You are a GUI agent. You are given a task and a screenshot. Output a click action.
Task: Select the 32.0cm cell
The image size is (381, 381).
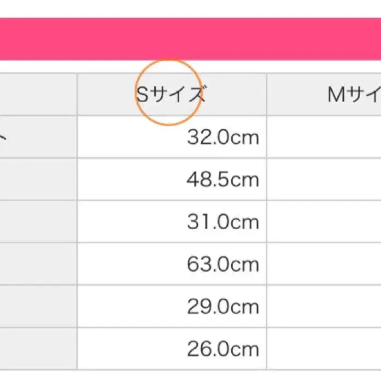pyautogui.click(x=222, y=137)
